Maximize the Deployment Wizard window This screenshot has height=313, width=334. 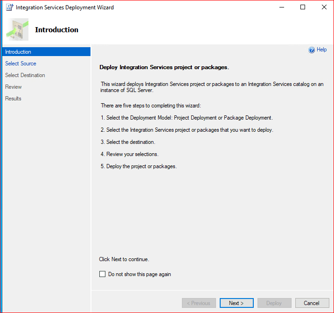[303, 7]
